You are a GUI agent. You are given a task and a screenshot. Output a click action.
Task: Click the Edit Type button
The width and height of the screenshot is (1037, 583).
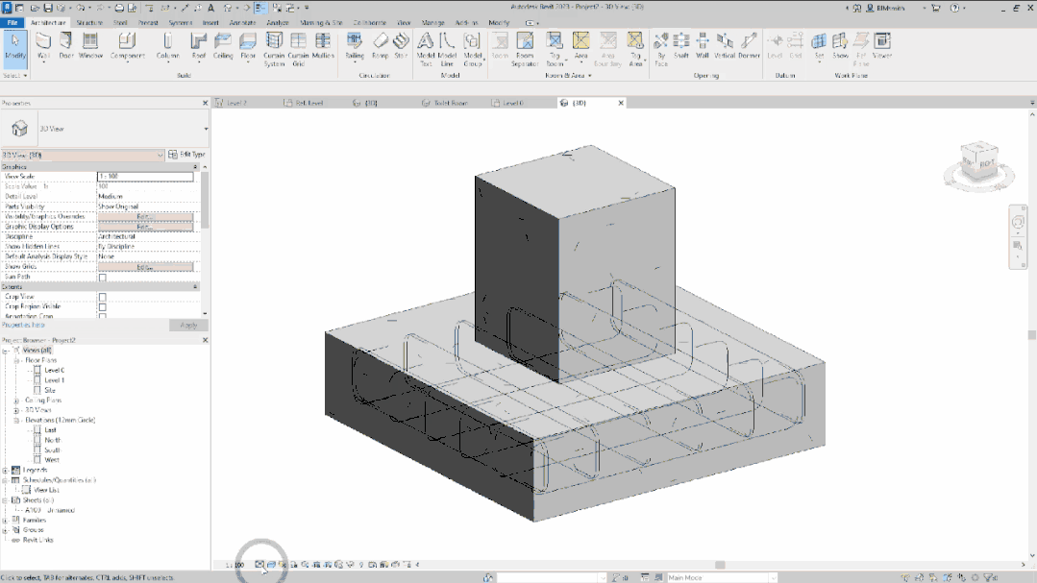tap(186, 154)
